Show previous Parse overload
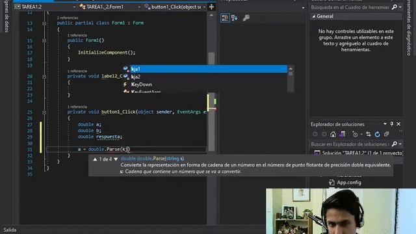The height and width of the screenshot is (234, 416). coord(95,159)
